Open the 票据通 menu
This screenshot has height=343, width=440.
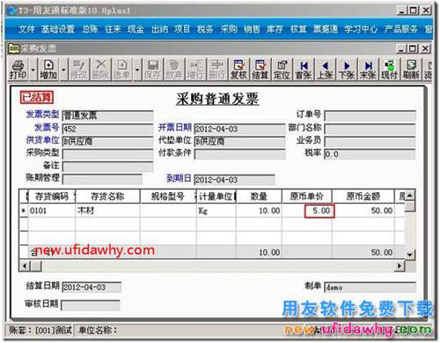[326, 29]
